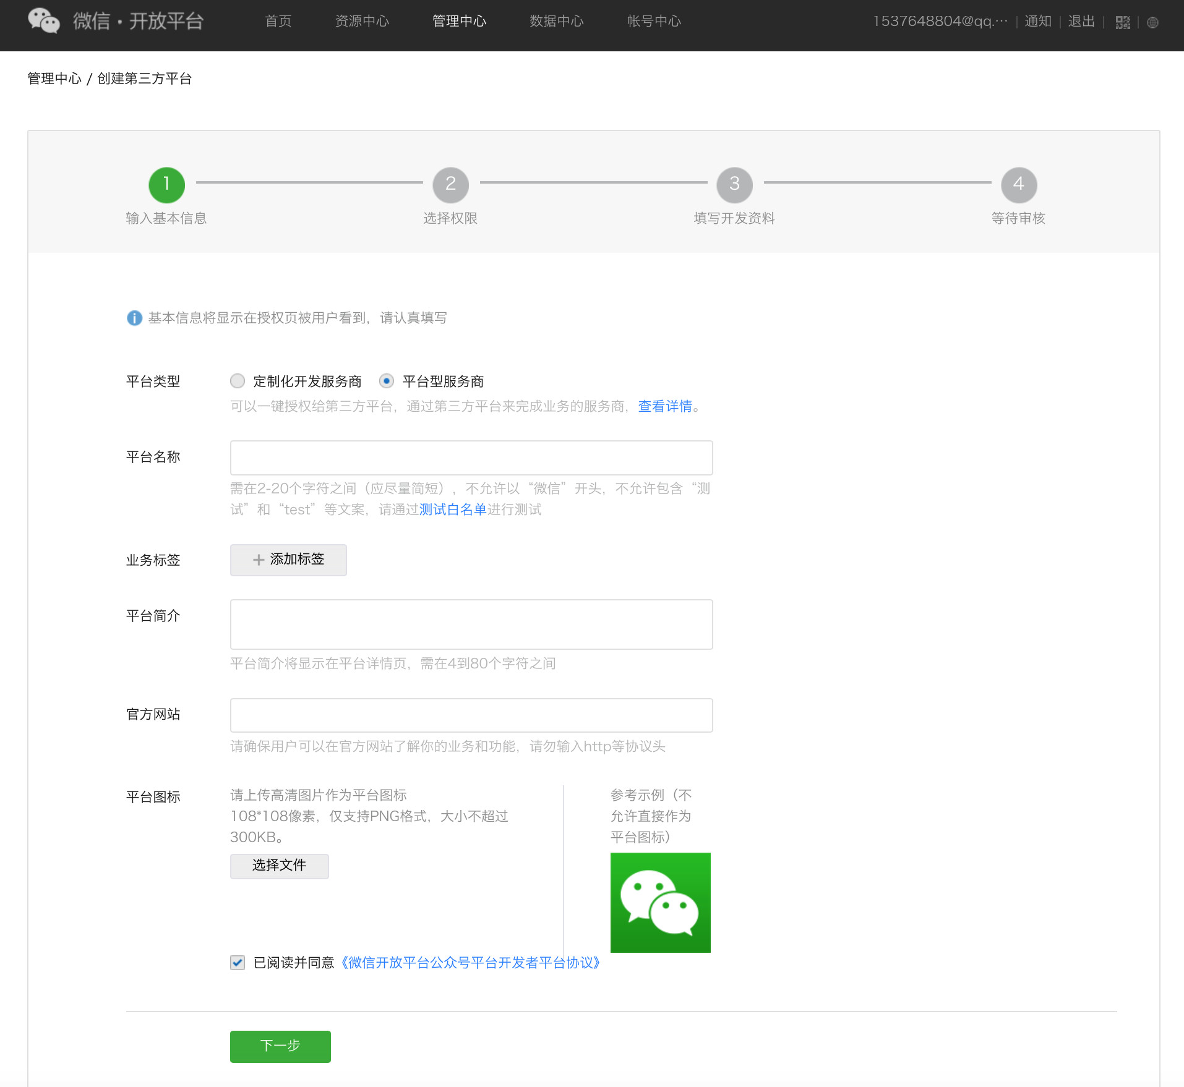Open the 数据中心 nav item
Viewport: 1184px width, 1087px height.
557,21
